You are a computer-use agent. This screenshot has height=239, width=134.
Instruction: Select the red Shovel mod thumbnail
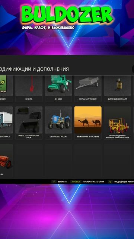29,86
